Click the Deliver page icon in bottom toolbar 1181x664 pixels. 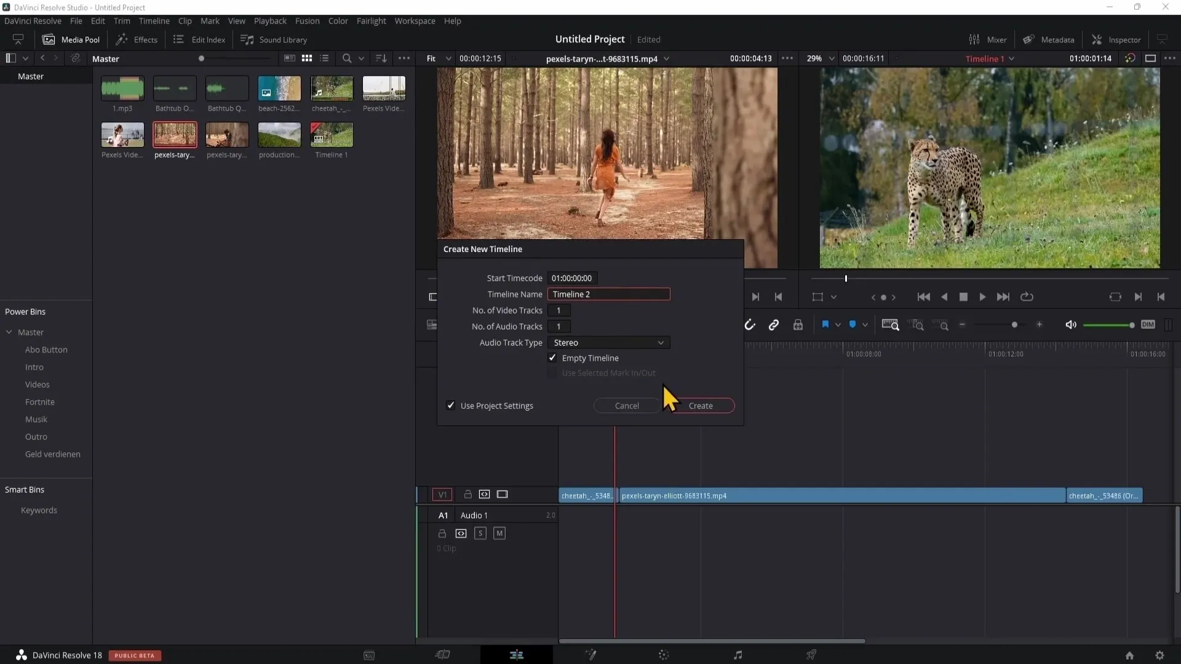point(811,655)
